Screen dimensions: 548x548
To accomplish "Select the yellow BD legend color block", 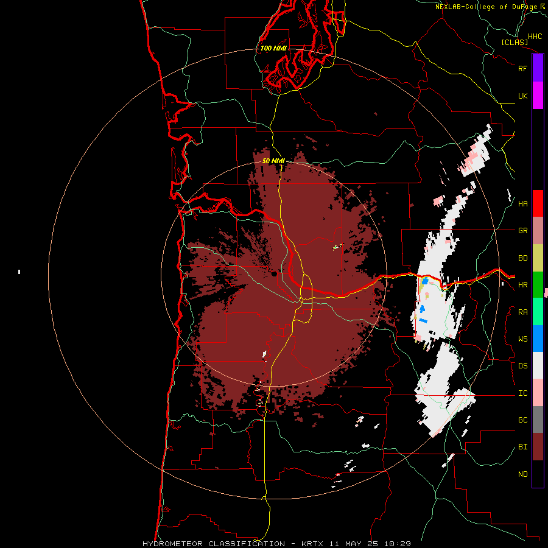I will [538, 258].
